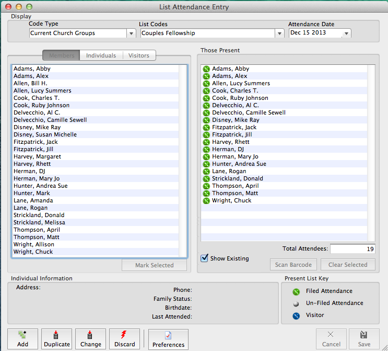Viewport: 388px width, 351px height.
Task: Toggle the Show Existing checkbox
Action: [205, 258]
